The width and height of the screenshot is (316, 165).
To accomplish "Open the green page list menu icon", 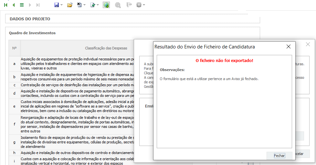I will click(x=22, y=5).
